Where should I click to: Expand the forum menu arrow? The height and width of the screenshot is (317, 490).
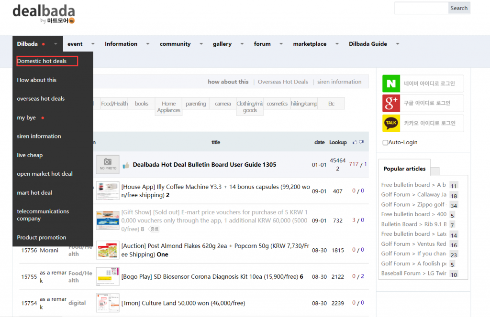[x=281, y=44]
